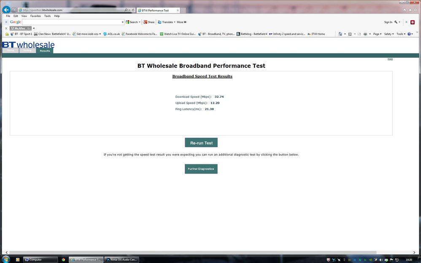Open the Tools gear icon at top right
Screen dimensions: 421x263
[415, 10]
